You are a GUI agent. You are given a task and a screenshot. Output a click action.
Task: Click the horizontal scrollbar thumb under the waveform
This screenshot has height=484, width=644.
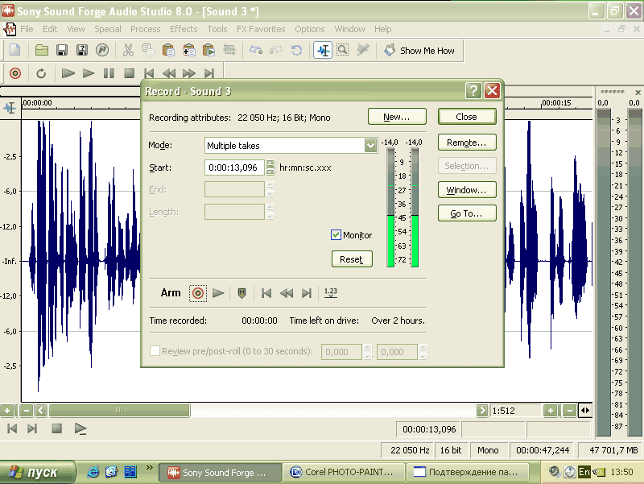(118, 410)
